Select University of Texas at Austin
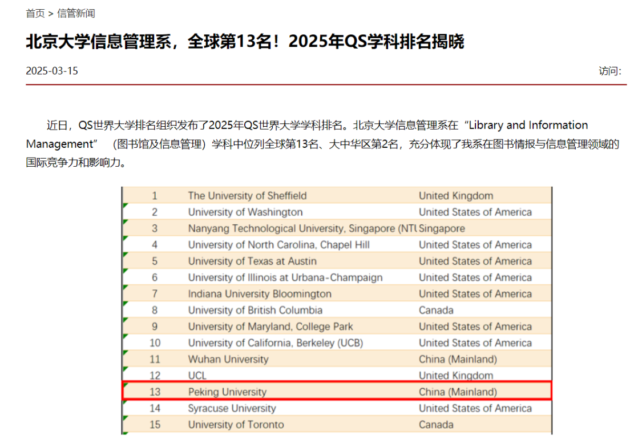 pos(252,261)
